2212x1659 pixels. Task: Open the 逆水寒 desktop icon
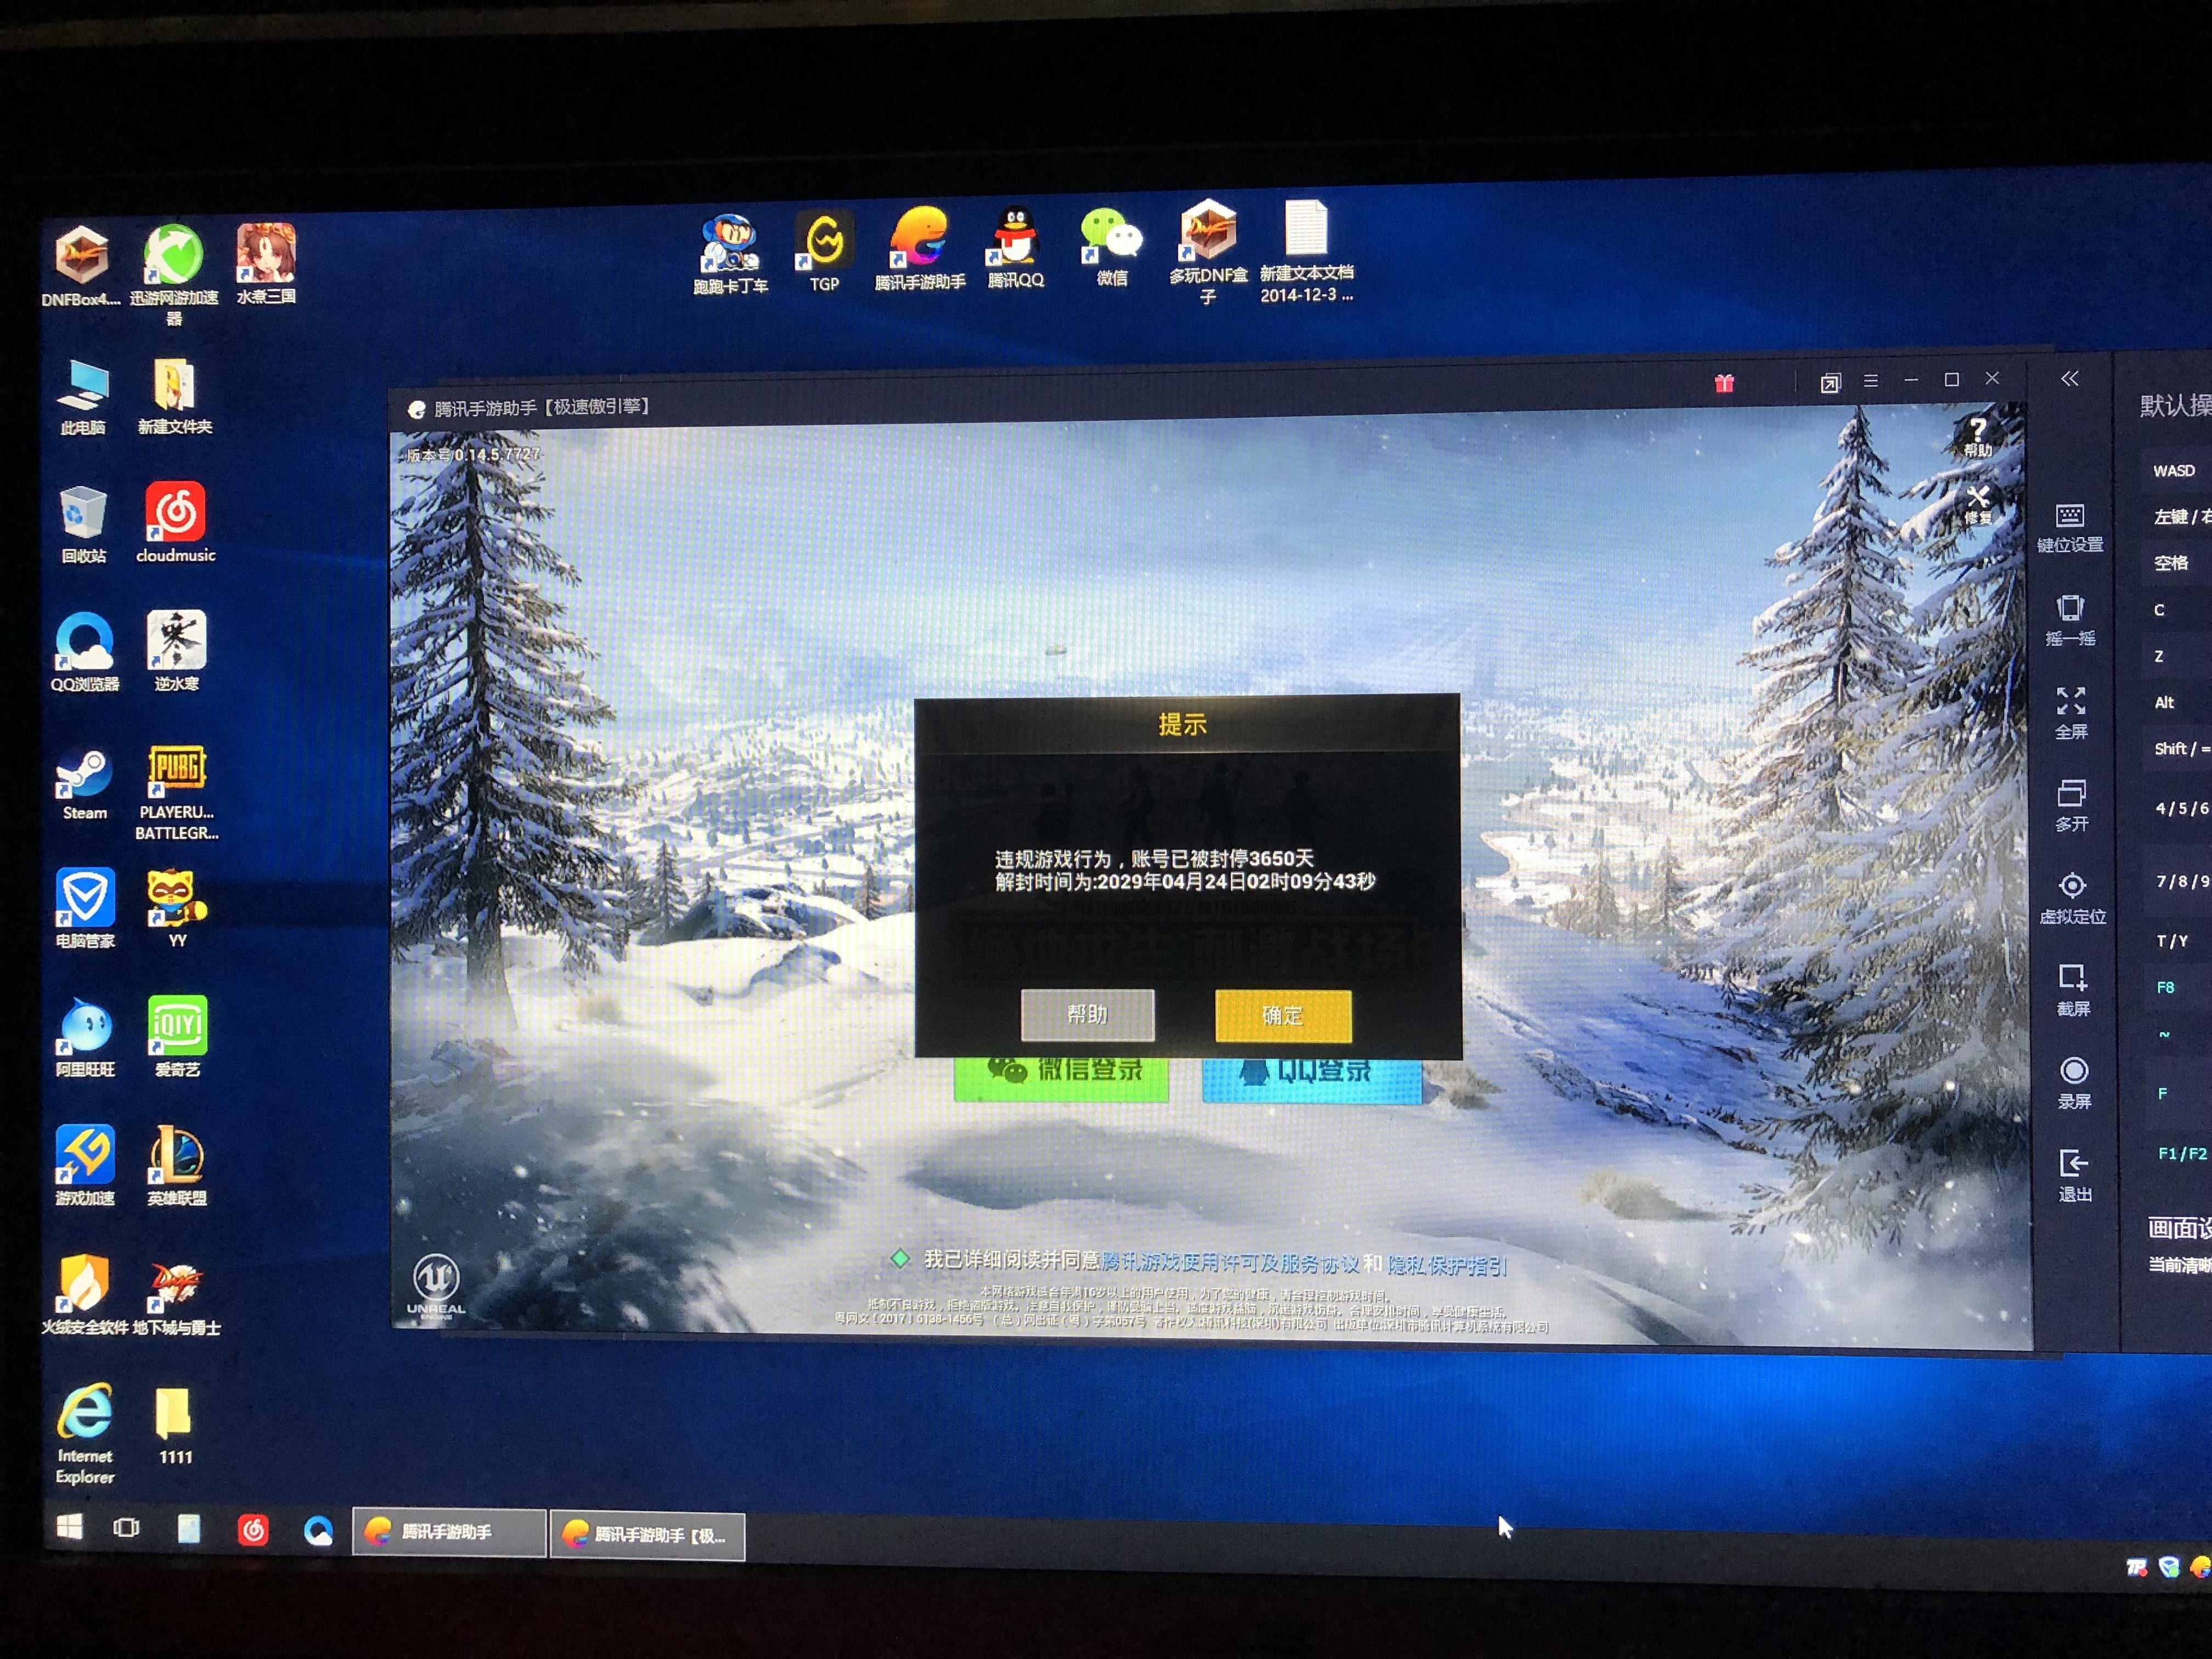pos(177,651)
